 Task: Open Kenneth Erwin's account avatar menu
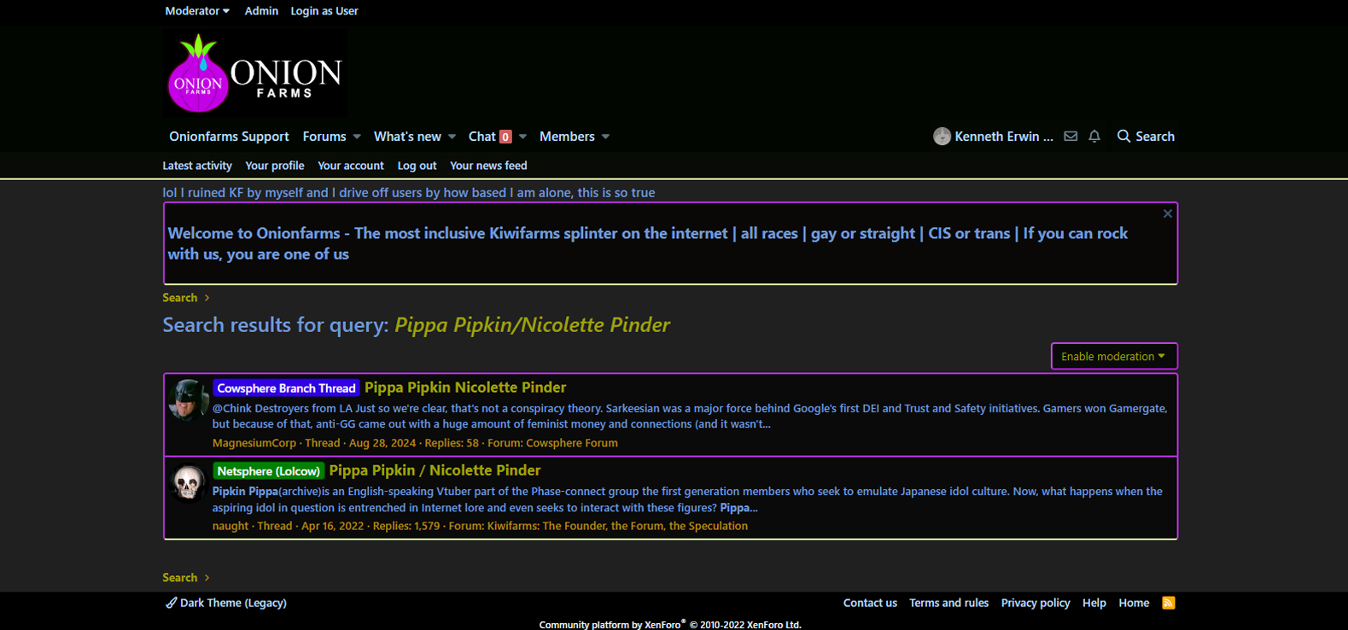click(942, 137)
